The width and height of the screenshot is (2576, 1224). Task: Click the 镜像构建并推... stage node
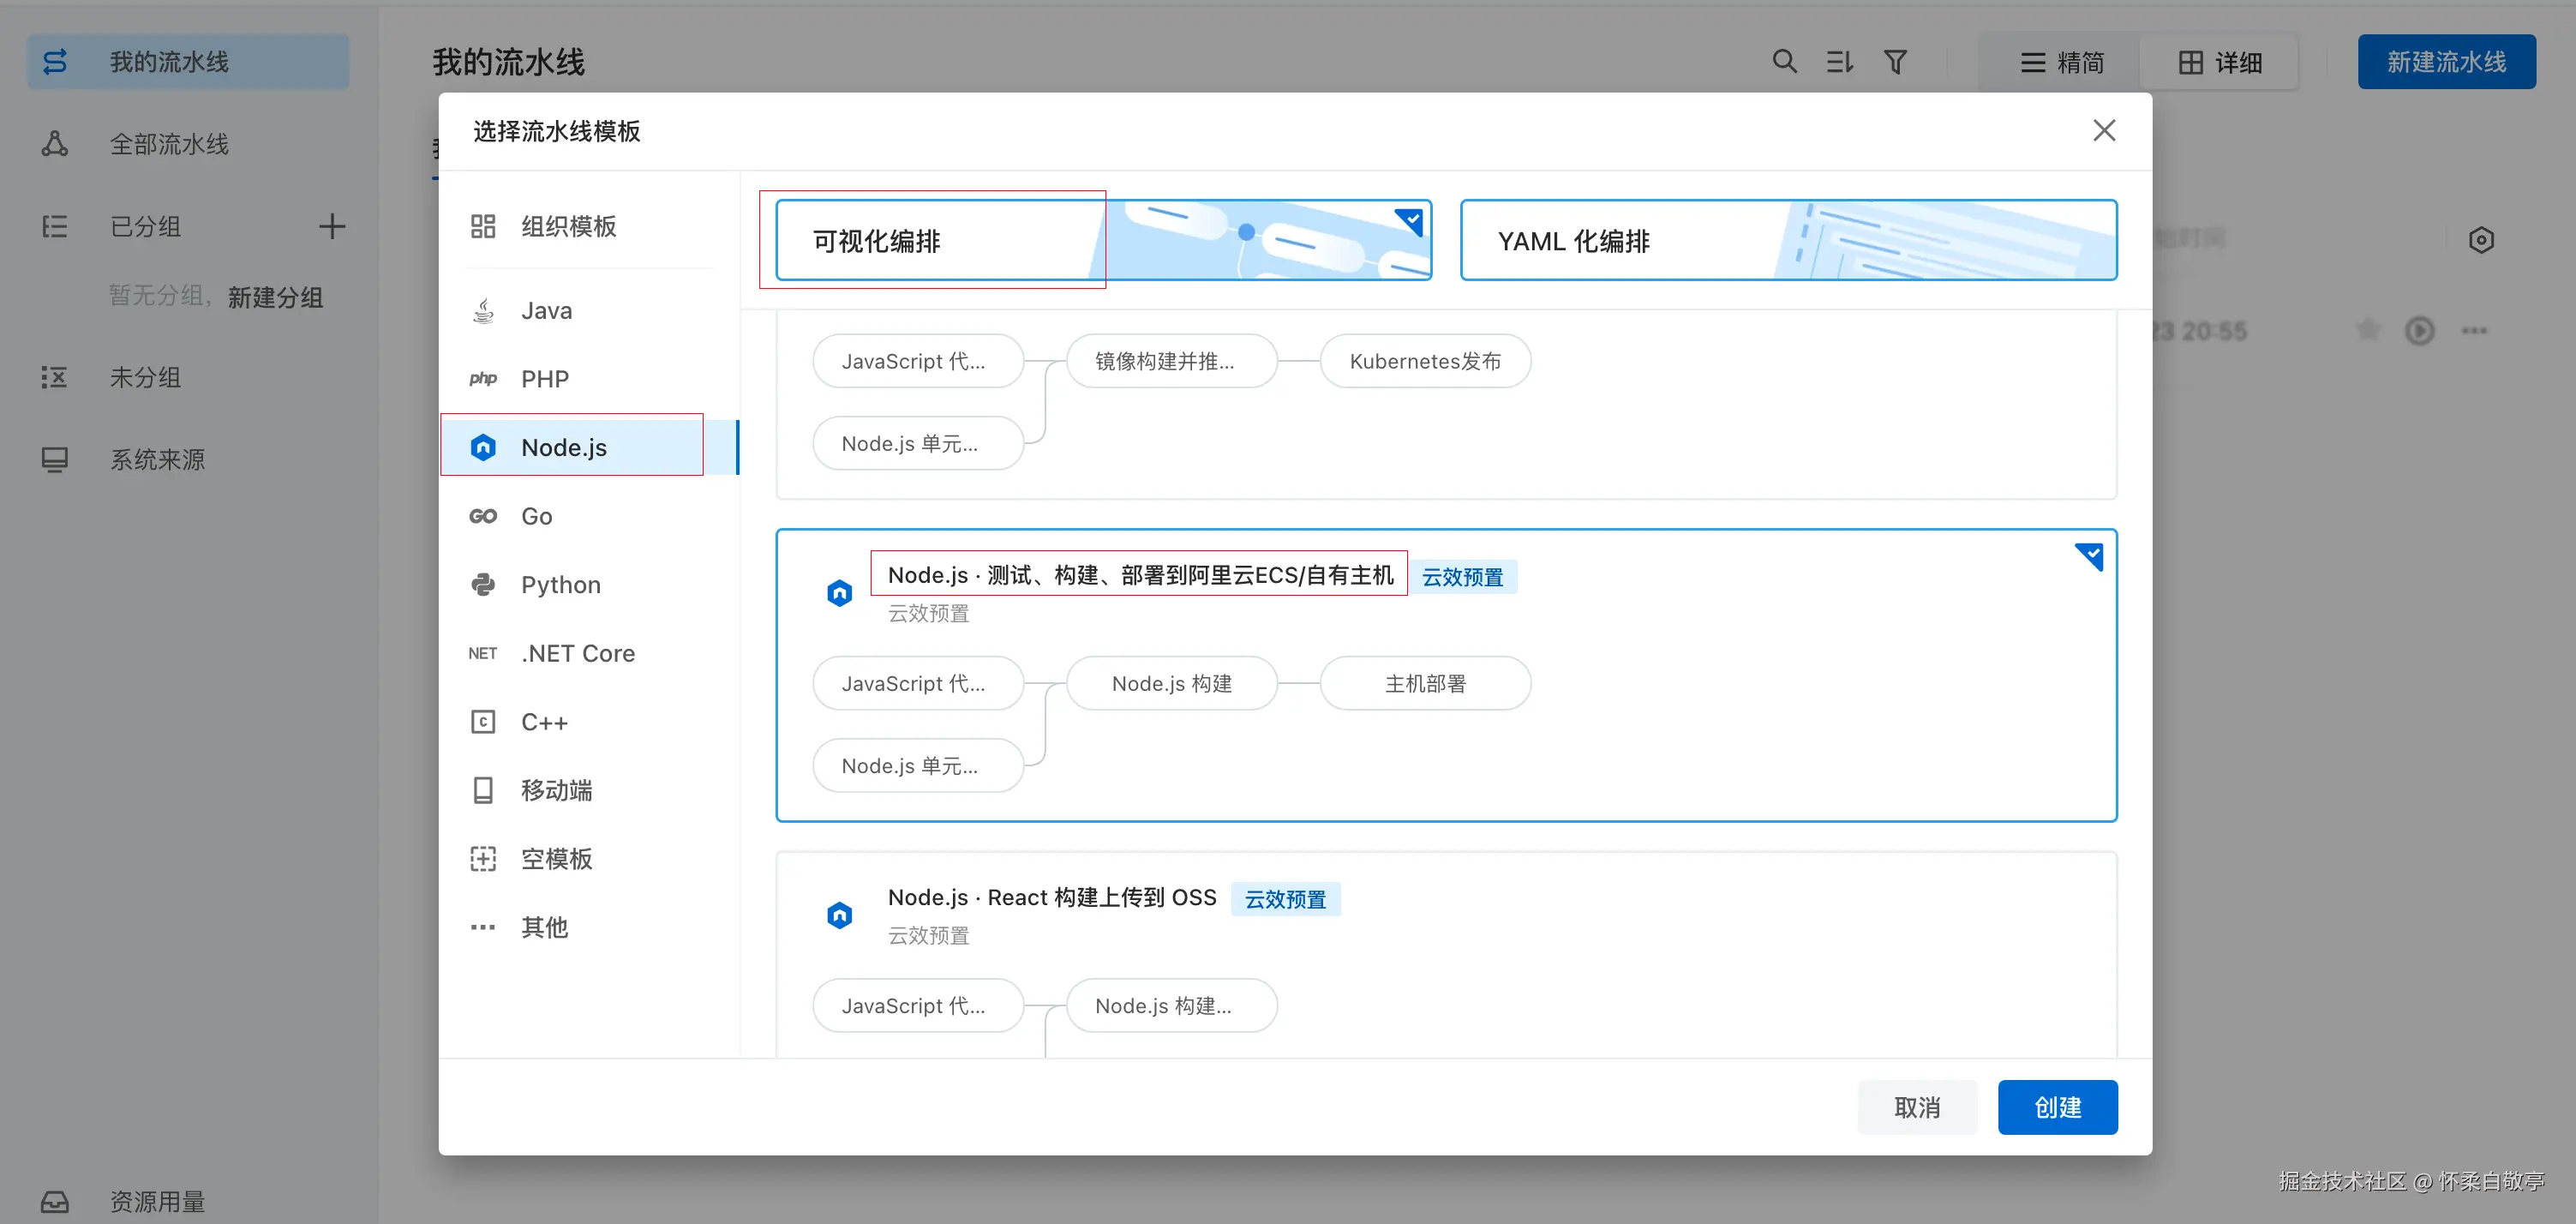[x=1171, y=361]
